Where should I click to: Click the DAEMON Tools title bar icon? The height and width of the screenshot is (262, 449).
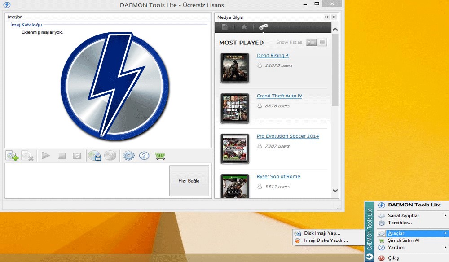(x=7, y=5)
